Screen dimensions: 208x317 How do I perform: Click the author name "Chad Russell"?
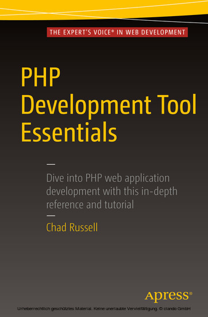click(x=72, y=227)
